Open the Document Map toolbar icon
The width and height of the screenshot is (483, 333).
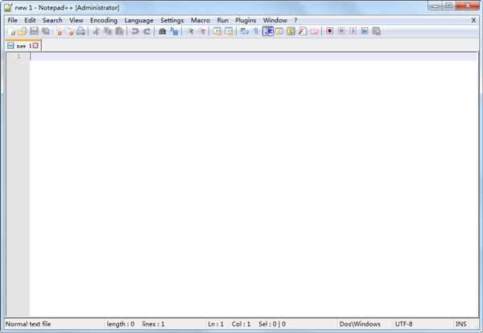291,31
